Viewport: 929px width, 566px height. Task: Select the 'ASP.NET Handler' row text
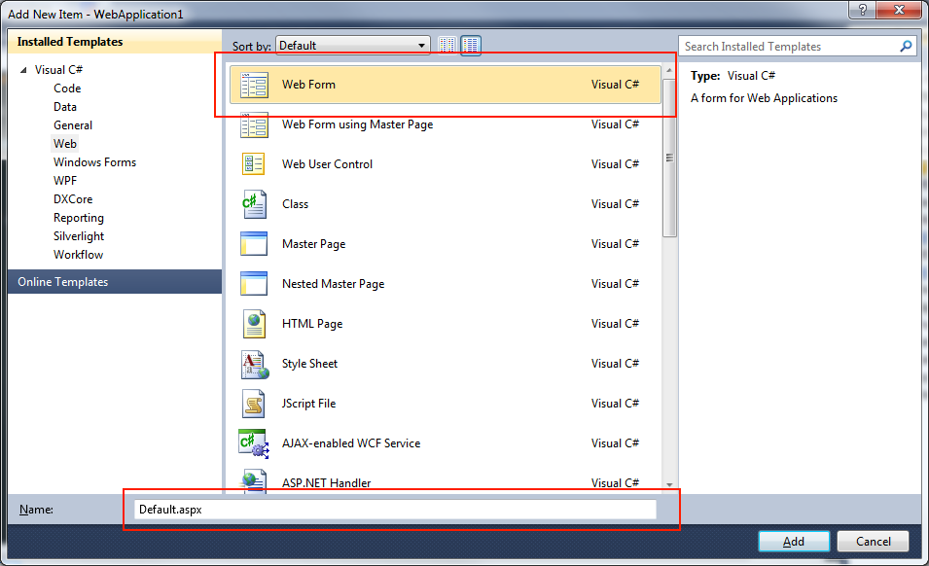(327, 483)
